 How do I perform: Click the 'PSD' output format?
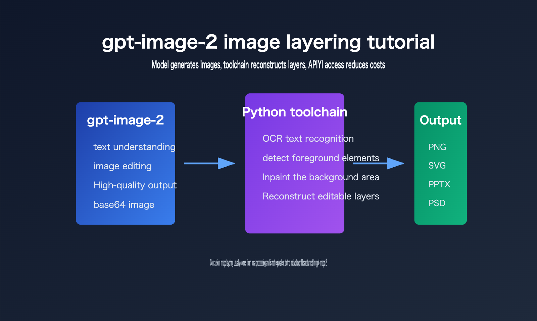[437, 203]
